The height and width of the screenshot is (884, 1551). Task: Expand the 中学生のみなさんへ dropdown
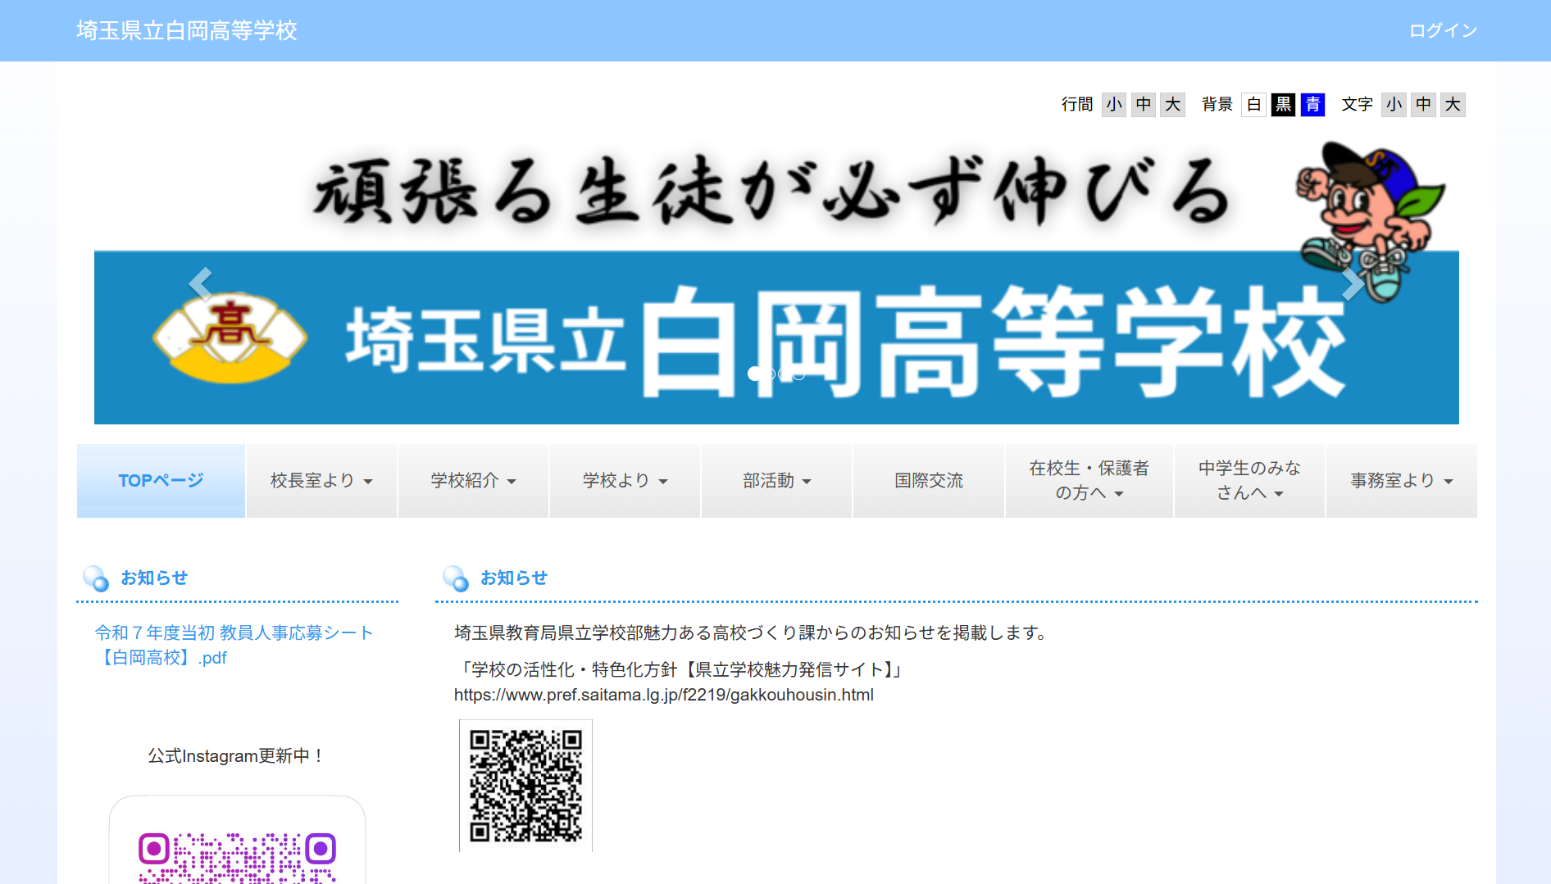[x=1249, y=481]
